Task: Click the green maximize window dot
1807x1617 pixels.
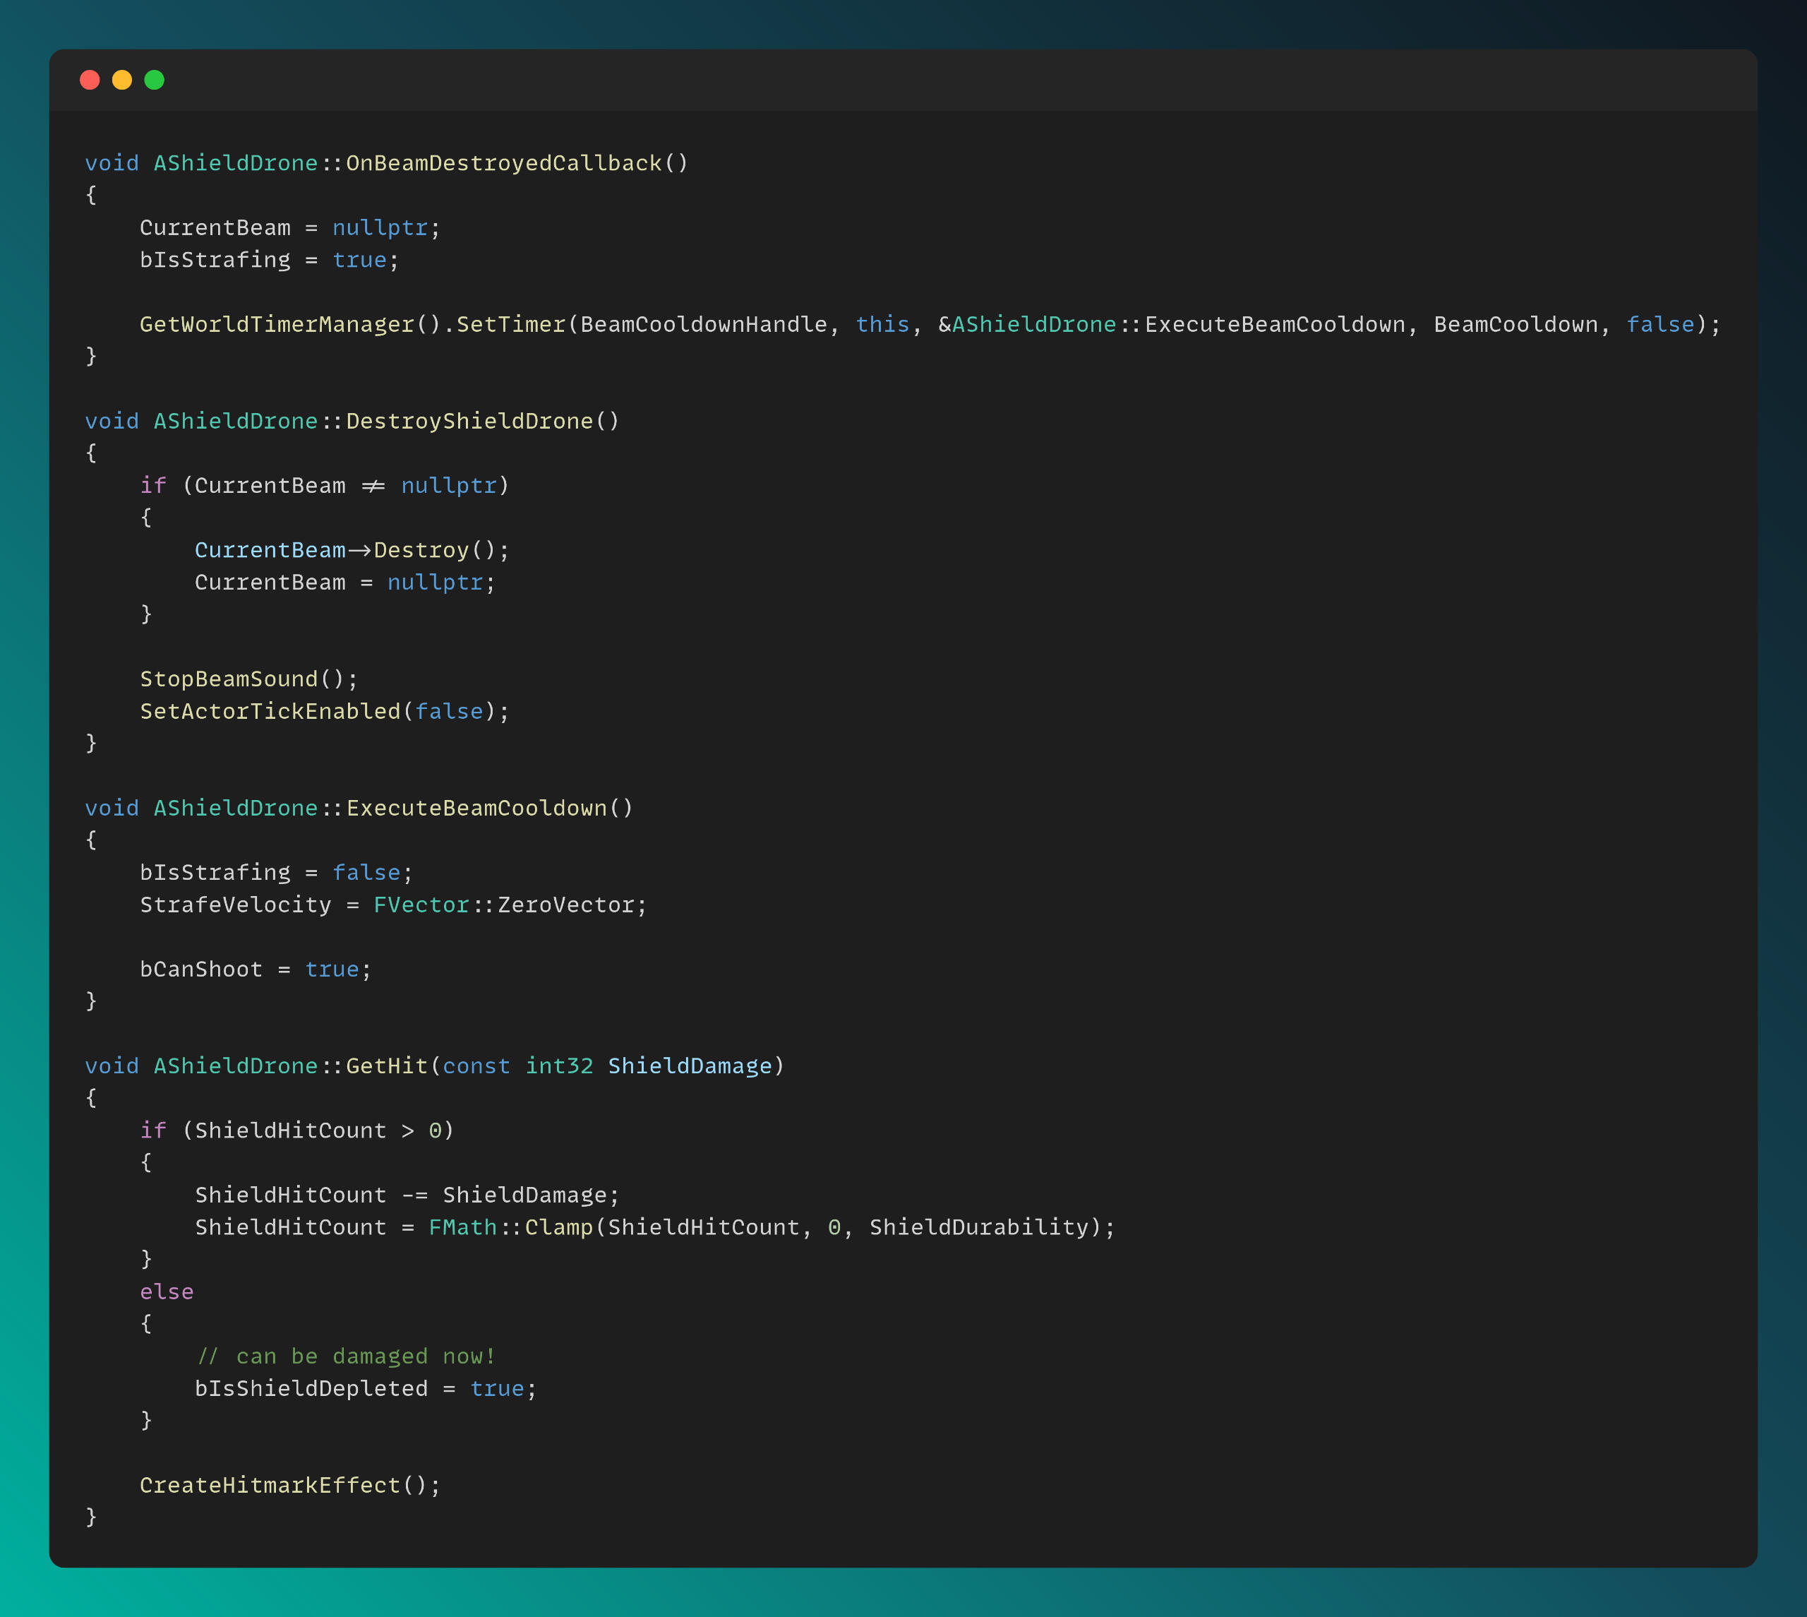Action: coord(155,80)
